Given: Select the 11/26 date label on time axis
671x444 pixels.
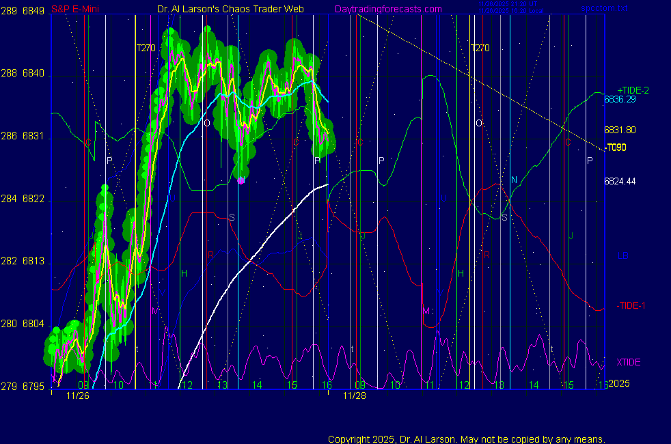Looking at the screenshot, I should pos(78,395).
